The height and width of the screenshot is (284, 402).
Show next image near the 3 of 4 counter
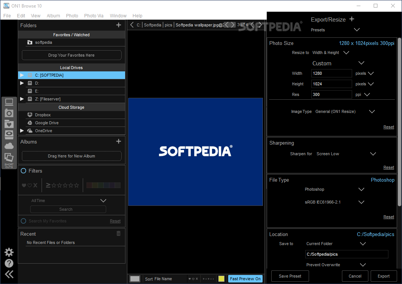[x=260, y=25]
